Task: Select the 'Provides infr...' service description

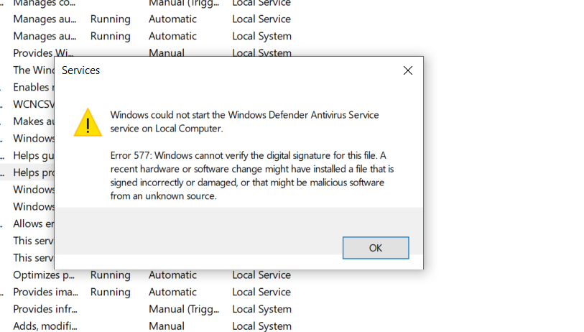Action: pyautogui.click(x=45, y=309)
